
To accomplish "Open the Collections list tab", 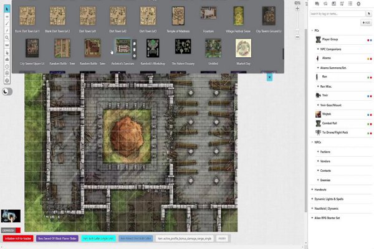I will (x=350, y=4).
